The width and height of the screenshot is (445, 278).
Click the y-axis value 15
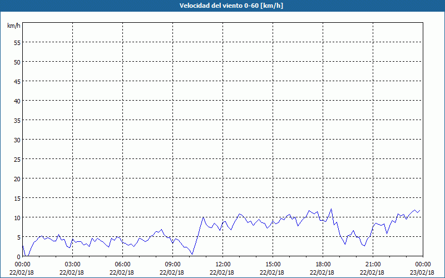click(17, 198)
